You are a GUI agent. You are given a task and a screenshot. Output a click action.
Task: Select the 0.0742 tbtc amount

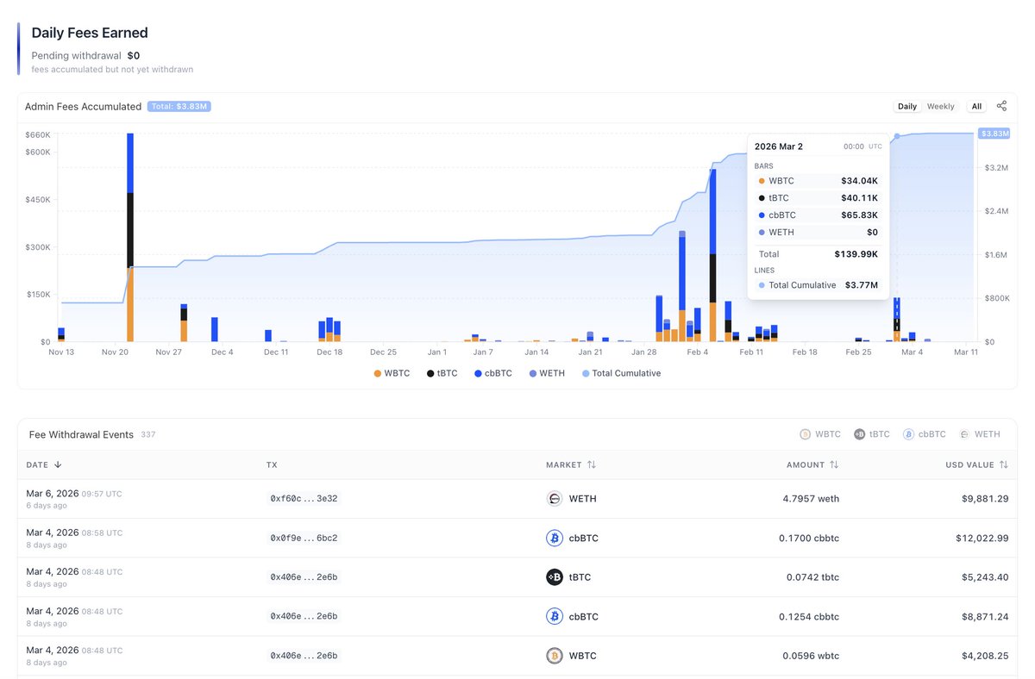pos(812,576)
